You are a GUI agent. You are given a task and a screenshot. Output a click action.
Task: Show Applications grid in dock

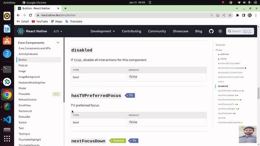tap(7, 139)
